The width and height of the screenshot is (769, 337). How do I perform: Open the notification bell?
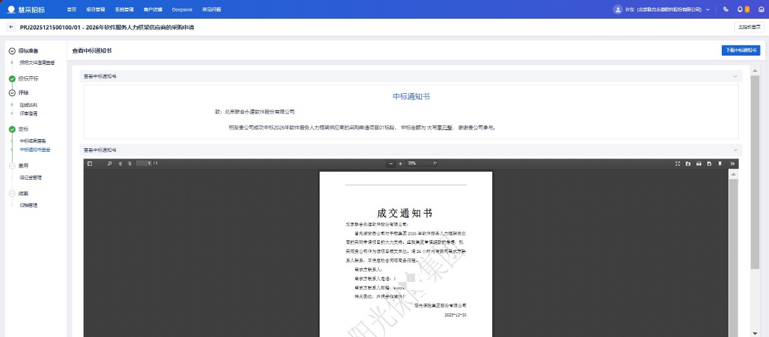(x=740, y=9)
